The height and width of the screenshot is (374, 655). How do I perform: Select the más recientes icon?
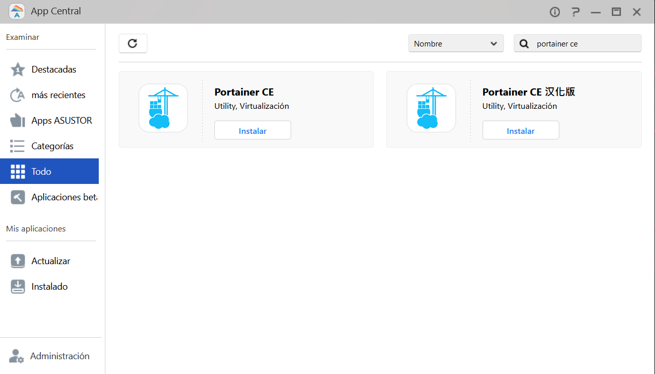tap(18, 95)
